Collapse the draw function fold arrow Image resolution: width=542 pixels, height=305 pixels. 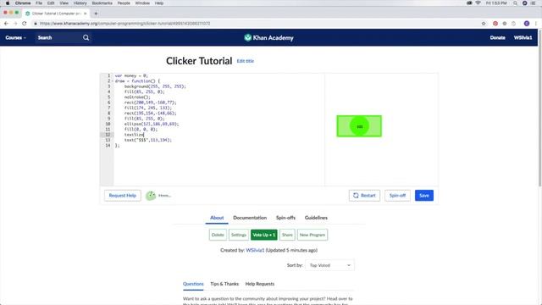pos(113,81)
